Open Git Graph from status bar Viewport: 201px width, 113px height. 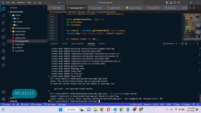62,105
